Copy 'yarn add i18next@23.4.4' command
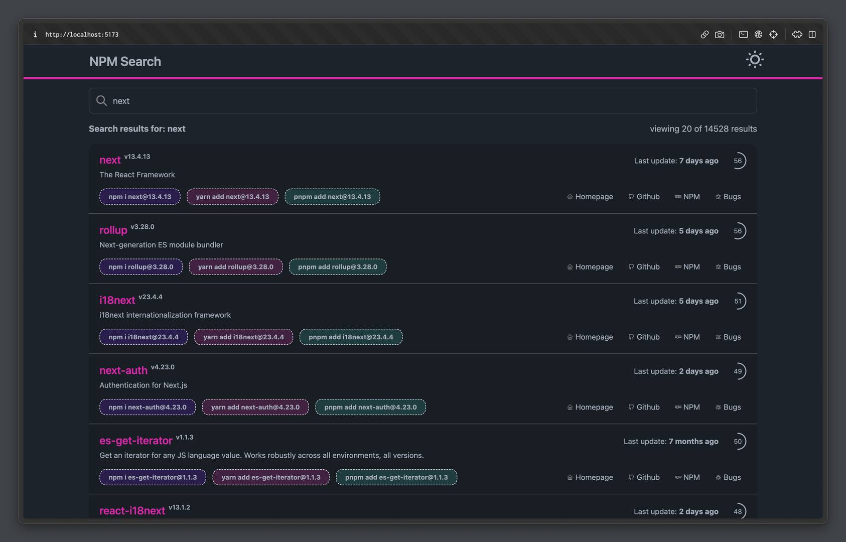Image resolution: width=846 pixels, height=542 pixels. 243,337
